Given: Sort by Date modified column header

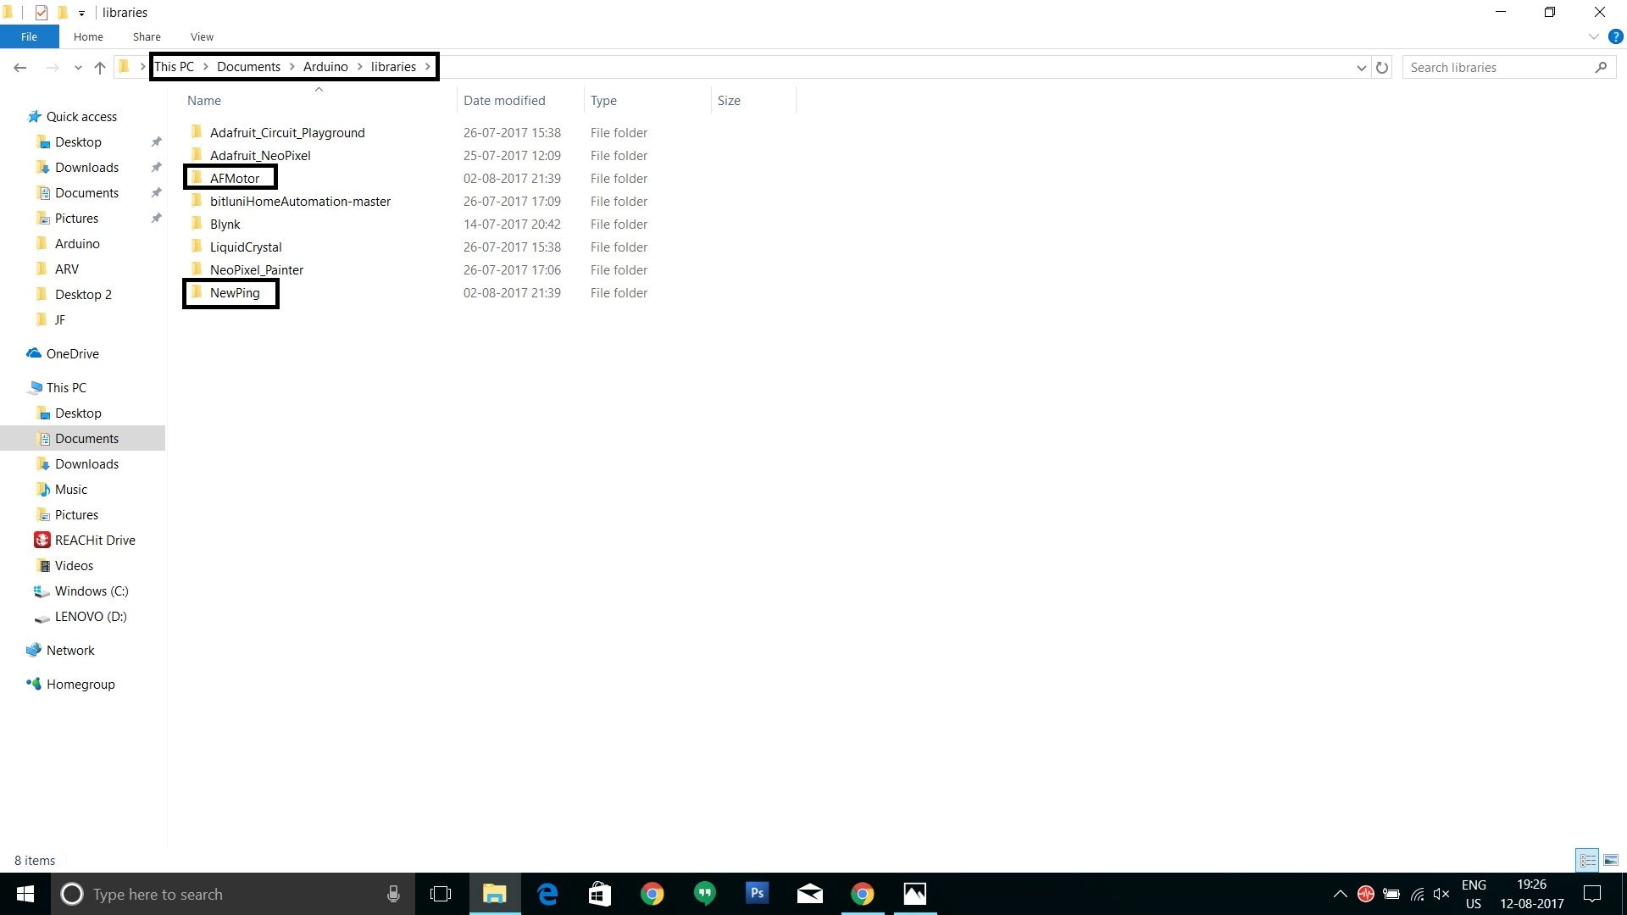Looking at the screenshot, I should coord(504,100).
